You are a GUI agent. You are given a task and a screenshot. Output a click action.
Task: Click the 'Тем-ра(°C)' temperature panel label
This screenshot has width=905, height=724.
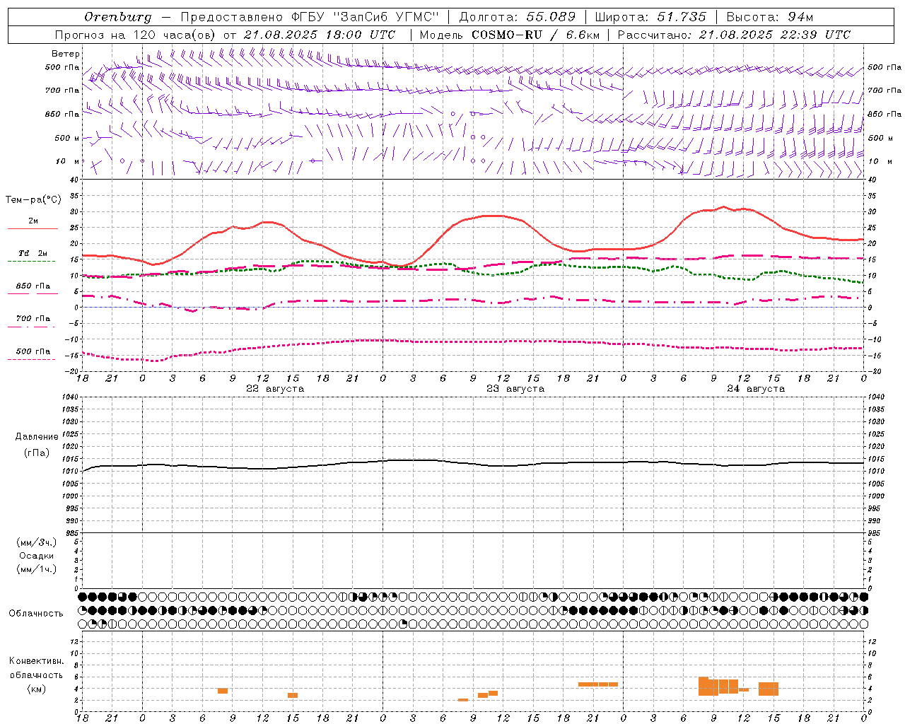coord(33,200)
